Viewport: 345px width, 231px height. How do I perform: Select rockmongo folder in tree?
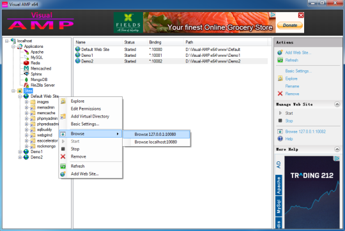[x=46, y=146]
